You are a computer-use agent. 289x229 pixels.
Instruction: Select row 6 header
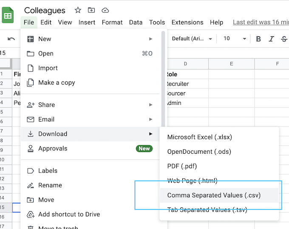pos(6,121)
